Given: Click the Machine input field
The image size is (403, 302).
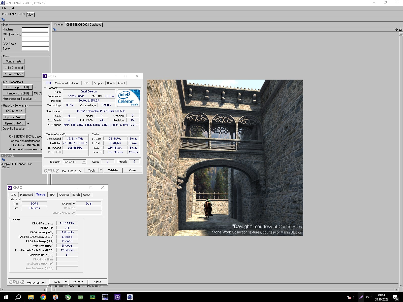Looking at the screenshot, I should click(x=35, y=29).
